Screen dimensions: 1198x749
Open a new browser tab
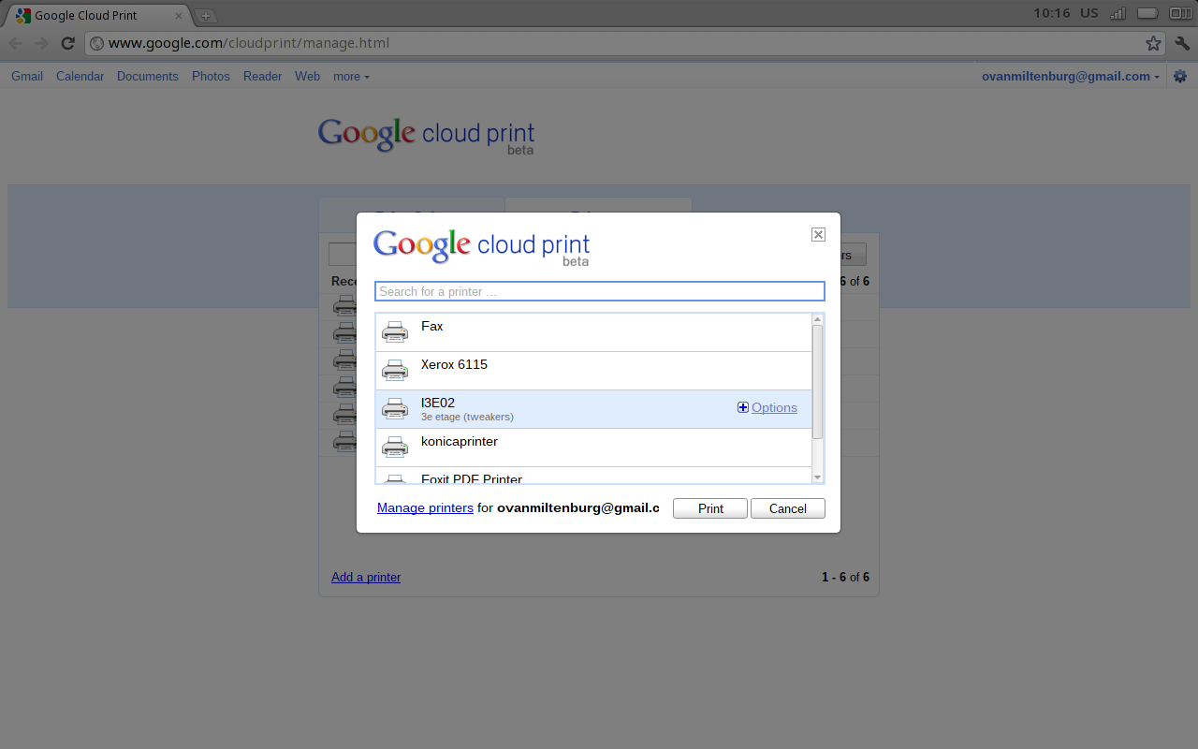tap(205, 16)
